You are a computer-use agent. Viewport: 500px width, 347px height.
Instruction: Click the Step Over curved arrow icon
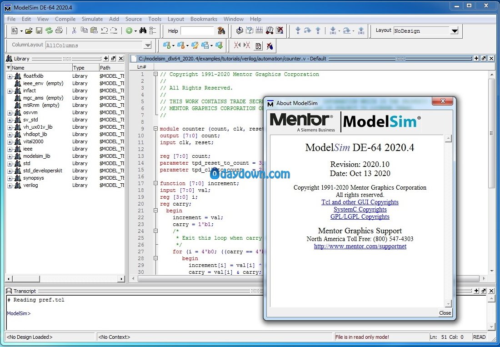click(307, 30)
